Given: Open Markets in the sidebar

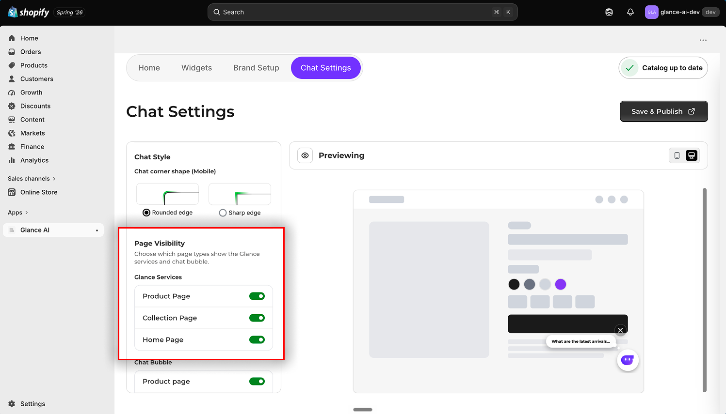Looking at the screenshot, I should (32, 133).
